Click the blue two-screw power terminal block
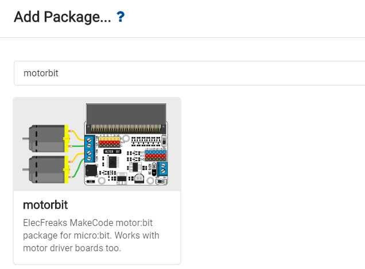 click(x=163, y=169)
